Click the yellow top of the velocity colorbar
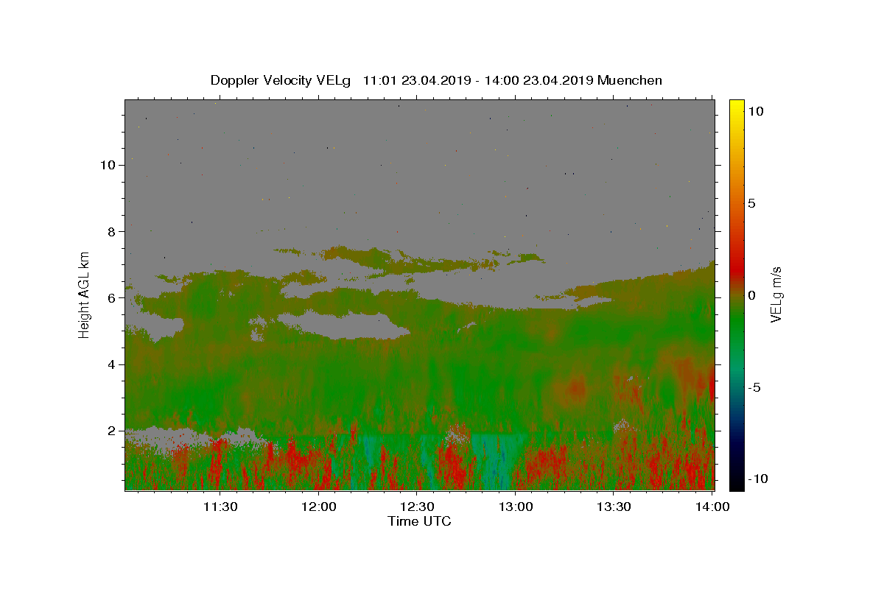Image resolution: width=884 pixels, height=589 pixels. (737, 107)
